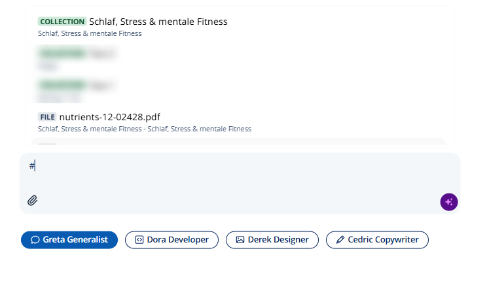Switch assistant to Dora Developer
Image resolution: width=487 pixels, height=283 pixels.
[171, 240]
